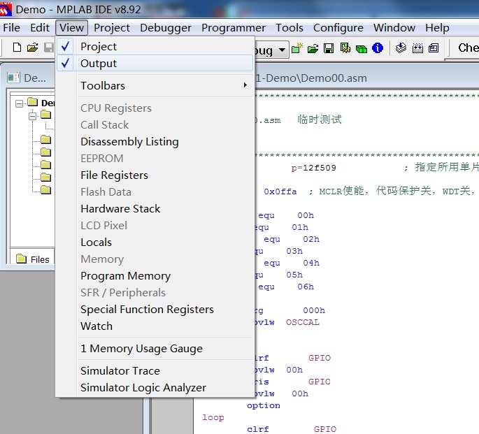479x434 pixels.
Task: Open the File menu
Action: 12,28
